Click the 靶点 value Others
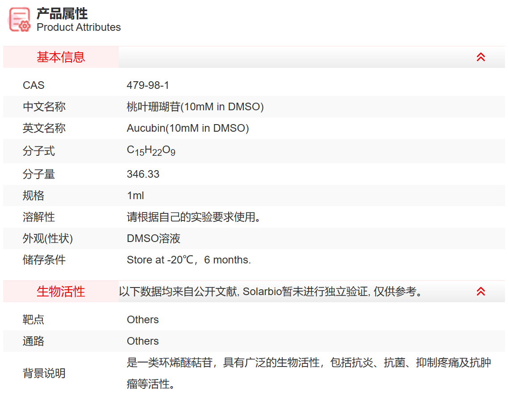The width and height of the screenshot is (509, 396). point(142,319)
